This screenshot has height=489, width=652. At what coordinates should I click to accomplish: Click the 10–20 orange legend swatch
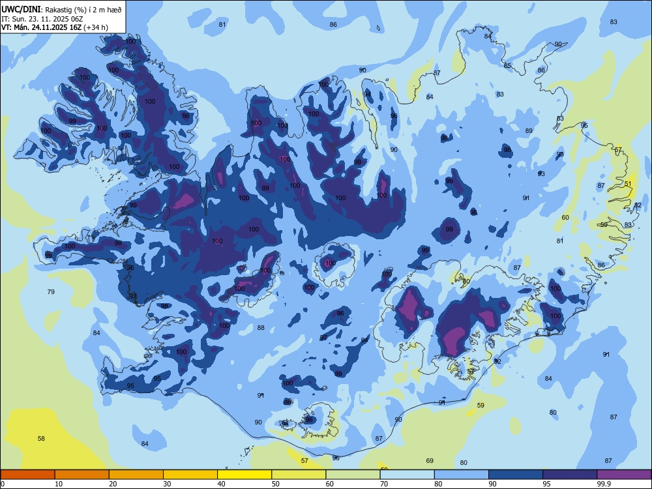82,475
